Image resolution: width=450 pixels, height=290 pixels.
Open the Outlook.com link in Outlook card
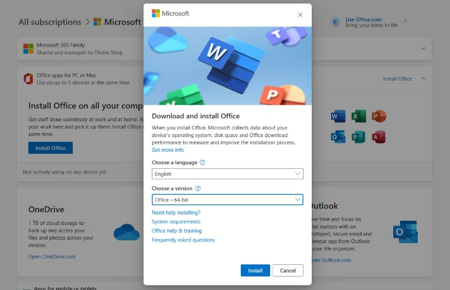point(331,260)
